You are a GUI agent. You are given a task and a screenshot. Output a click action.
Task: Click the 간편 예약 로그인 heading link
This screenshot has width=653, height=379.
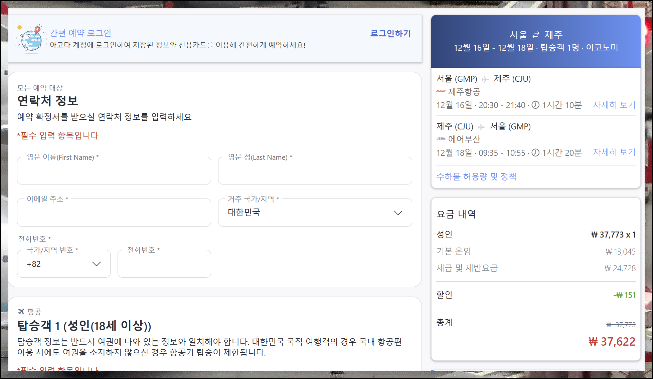coord(80,33)
